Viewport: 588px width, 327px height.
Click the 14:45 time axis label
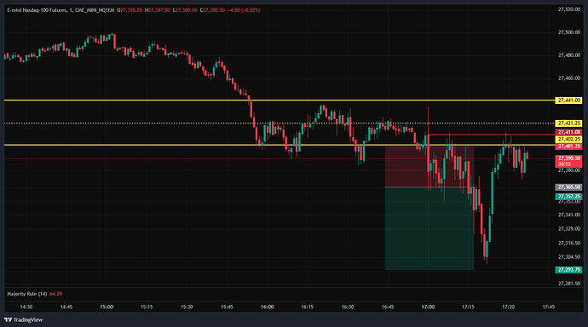click(66, 307)
